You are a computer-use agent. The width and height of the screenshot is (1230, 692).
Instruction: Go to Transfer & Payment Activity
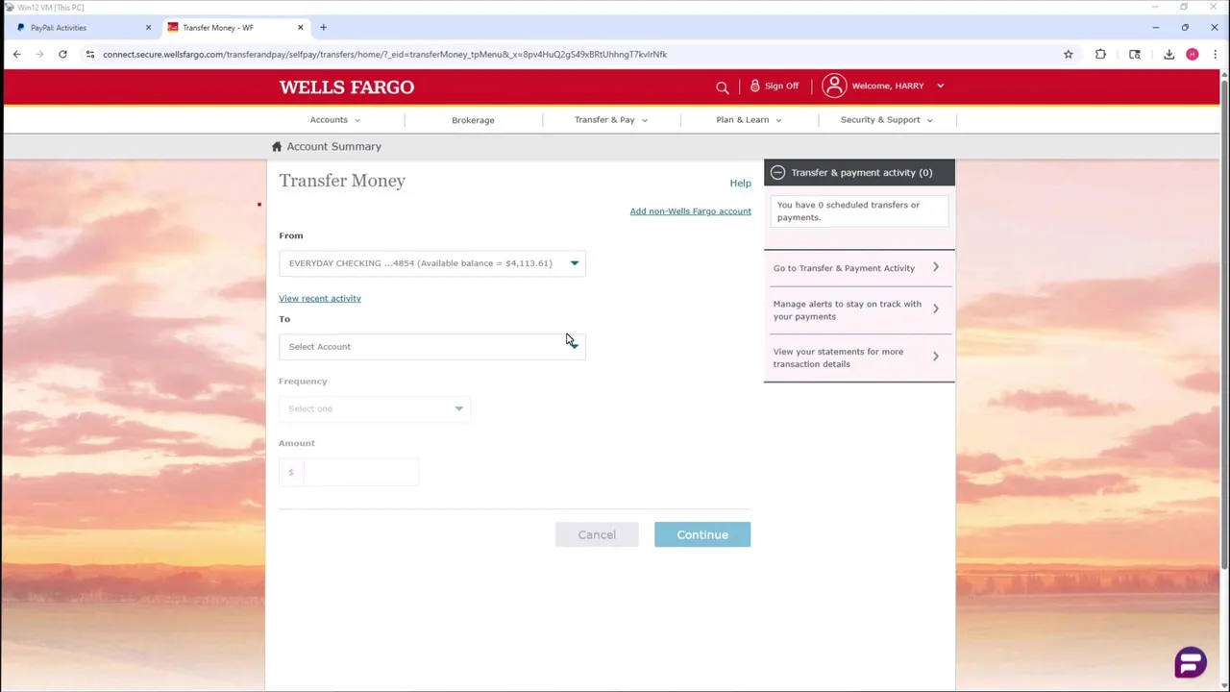click(858, 268)
